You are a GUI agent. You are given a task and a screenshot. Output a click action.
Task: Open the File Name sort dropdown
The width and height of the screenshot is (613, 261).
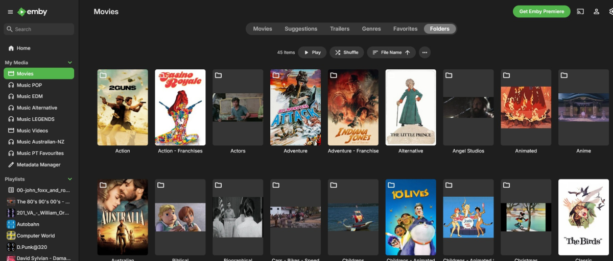pyautogui.click(x=391, y=53)
